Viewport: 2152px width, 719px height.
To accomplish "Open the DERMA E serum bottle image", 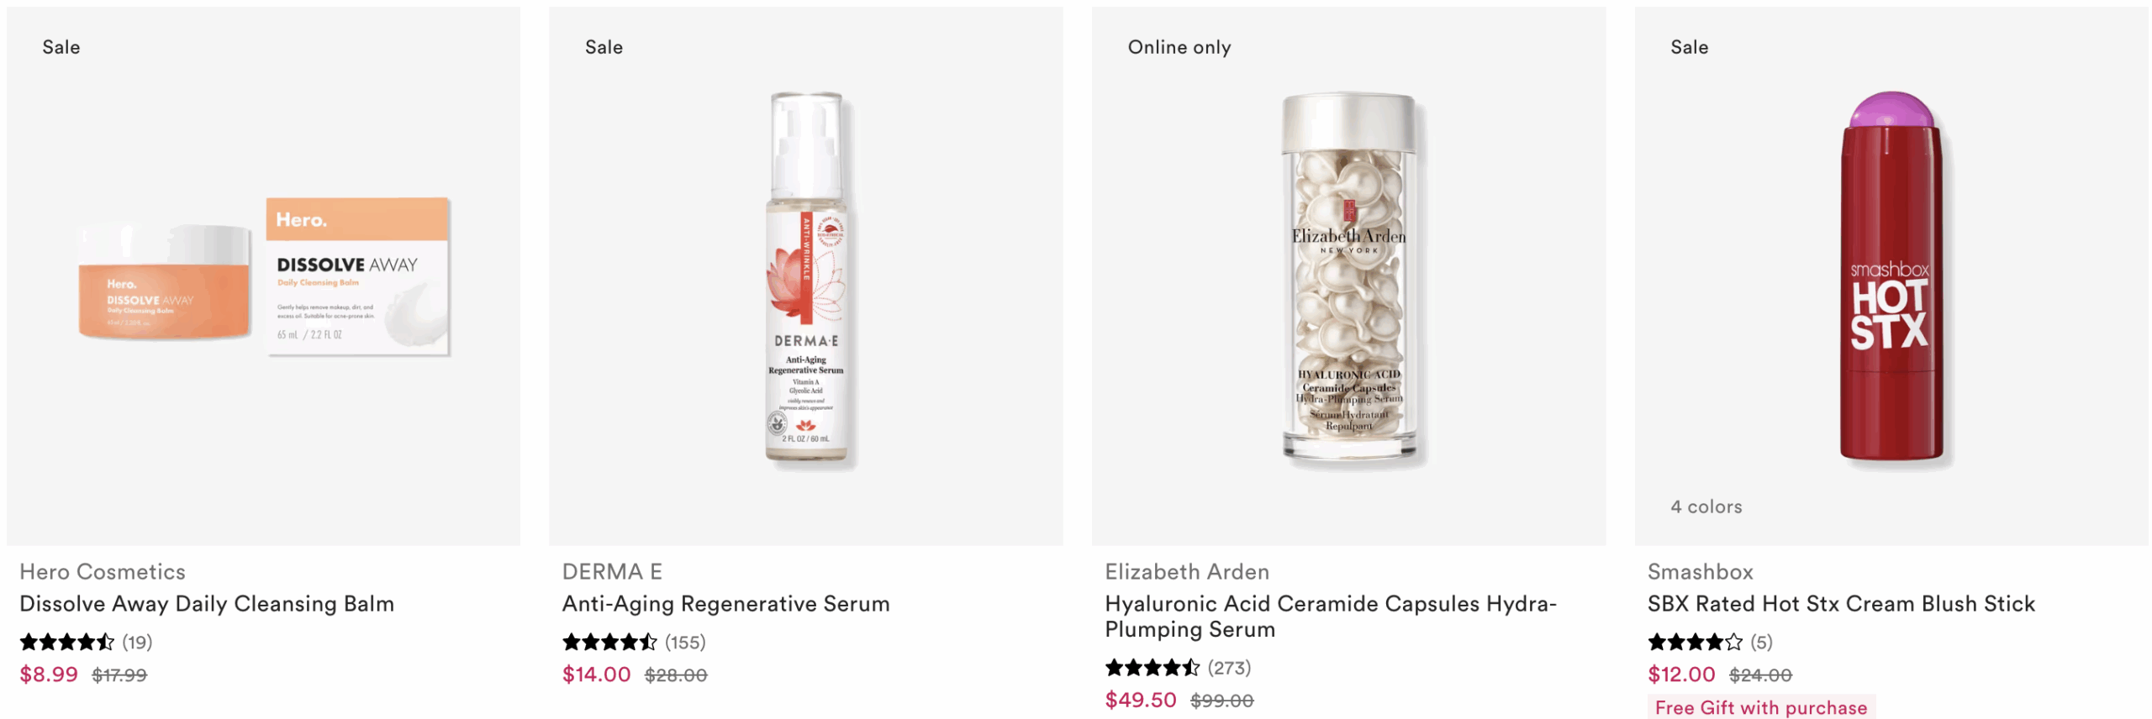I will [805, 277].
